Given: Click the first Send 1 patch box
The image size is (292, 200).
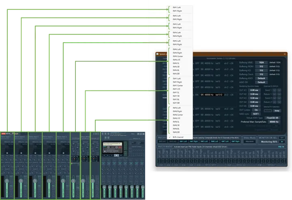Looking at the screenshot, I should coord(275,90).
